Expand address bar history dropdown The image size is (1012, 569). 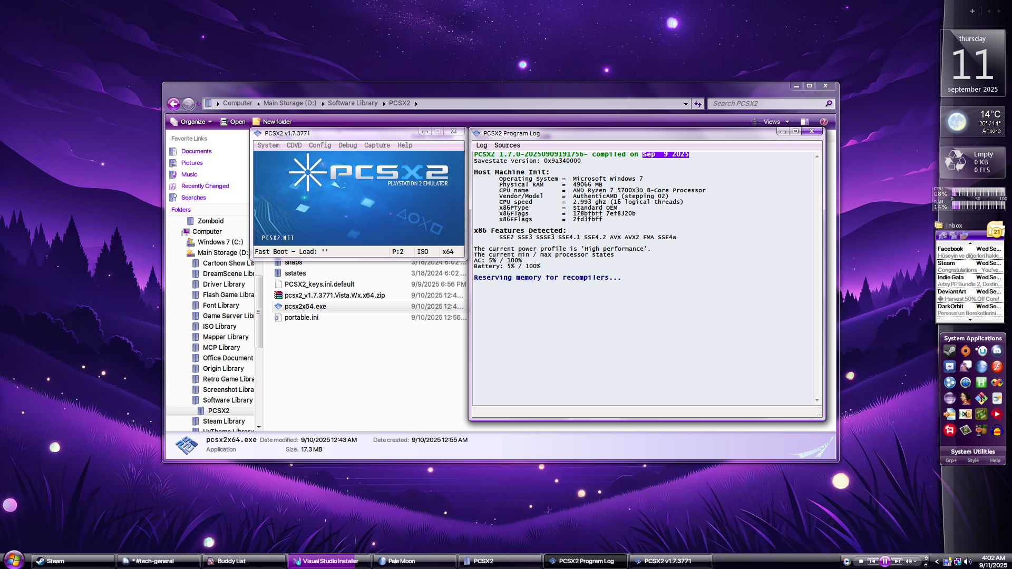click(686, 104)
